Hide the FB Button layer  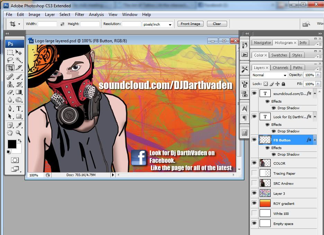click(x=254, y=140)
